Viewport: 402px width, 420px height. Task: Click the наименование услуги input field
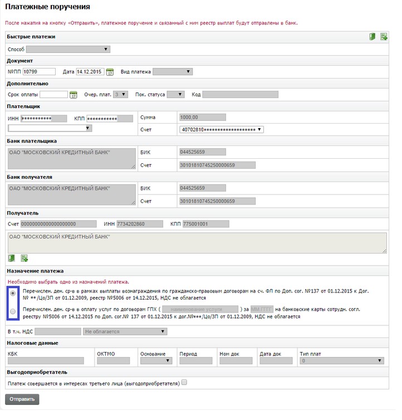click(x=200, y=309)
